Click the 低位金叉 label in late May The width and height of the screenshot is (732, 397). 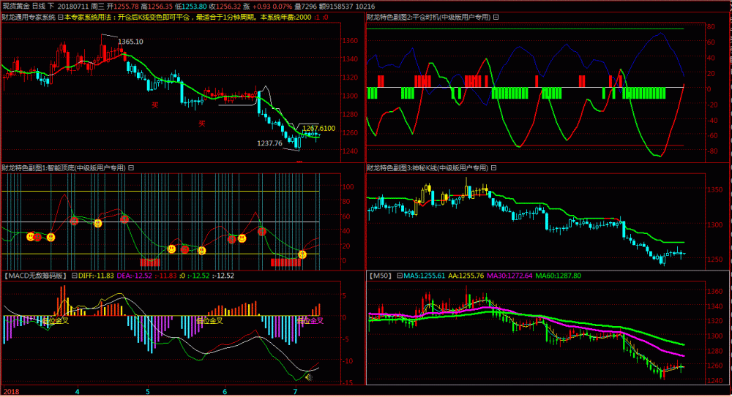pos(209,321)
